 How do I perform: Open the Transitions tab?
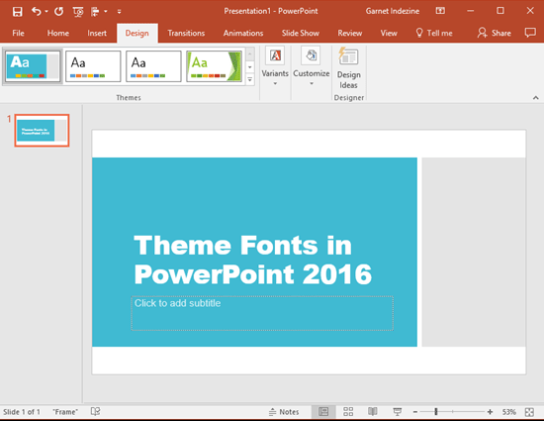coord(186,33)
